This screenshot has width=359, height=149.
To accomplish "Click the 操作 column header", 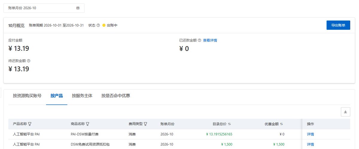I will (311, 124).
